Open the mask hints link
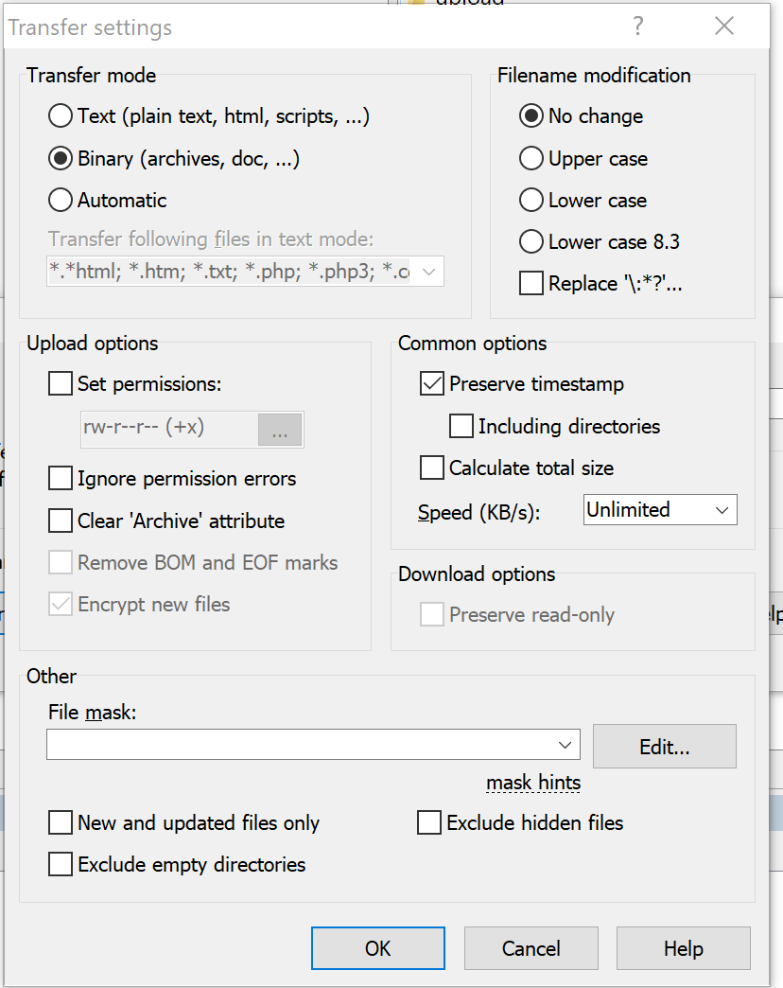Viewport: 783px width, 988px height. pyautogui.click(x=533, y=784)
